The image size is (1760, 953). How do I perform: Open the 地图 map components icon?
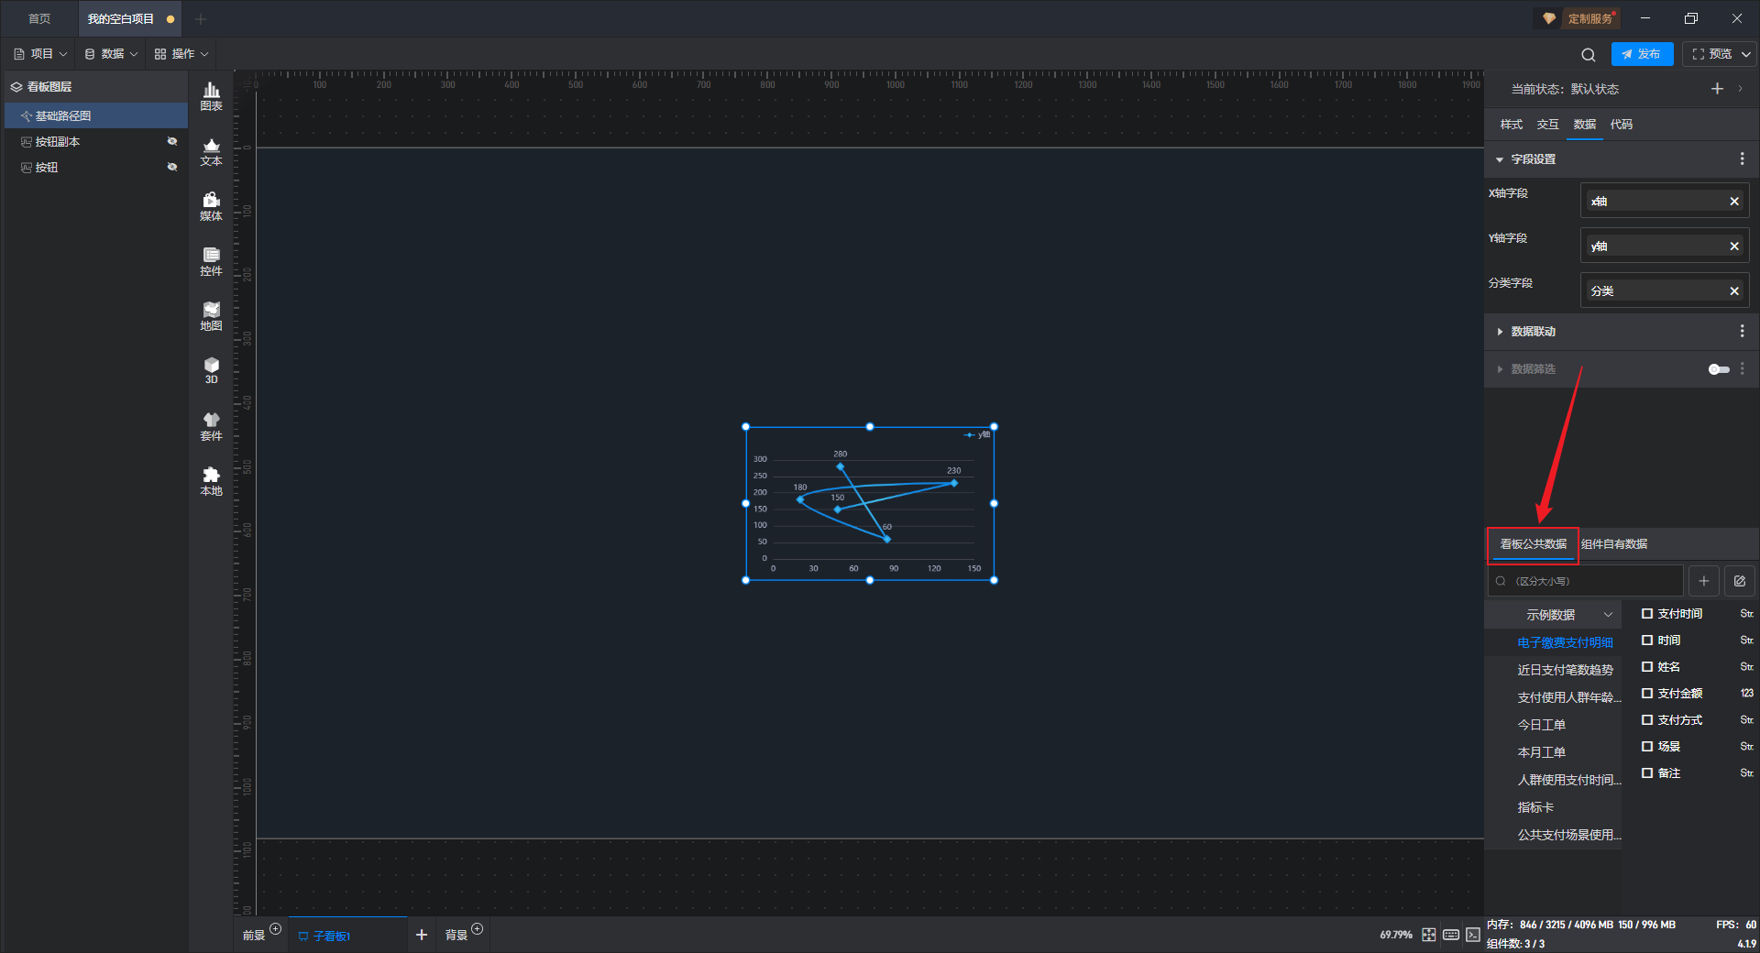211,316
